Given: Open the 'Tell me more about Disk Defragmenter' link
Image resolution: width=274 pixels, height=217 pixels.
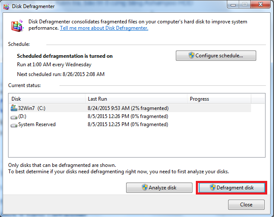Looking at the screenshot, I should [x=104, y=28].
